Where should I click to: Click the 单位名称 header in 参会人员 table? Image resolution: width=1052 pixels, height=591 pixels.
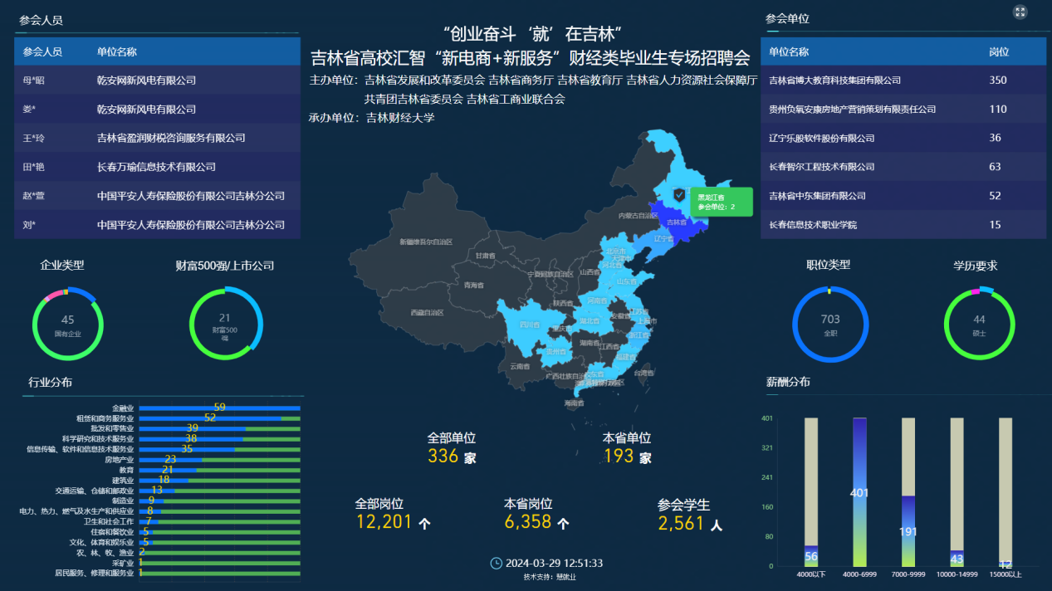pos(117,51)
